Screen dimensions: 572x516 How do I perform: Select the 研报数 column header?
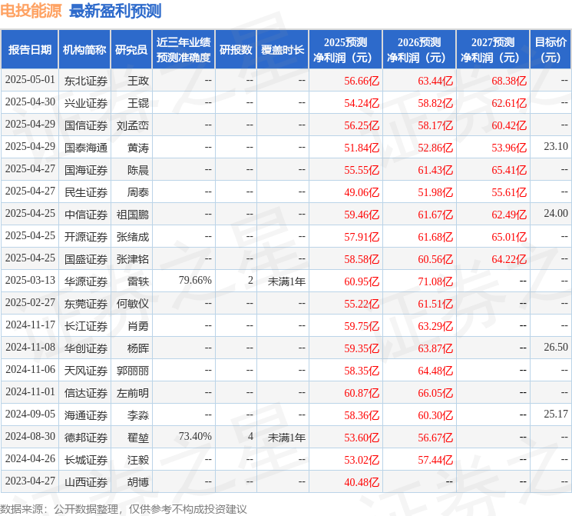[236, 50]
